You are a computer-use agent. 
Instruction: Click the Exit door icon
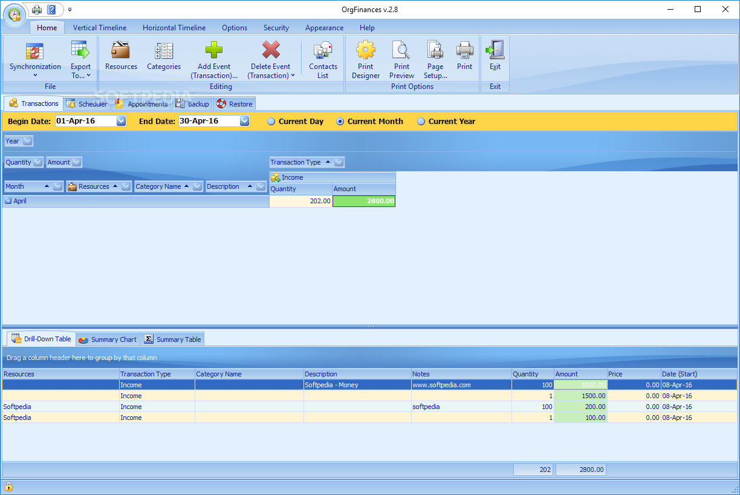point(495,56)
